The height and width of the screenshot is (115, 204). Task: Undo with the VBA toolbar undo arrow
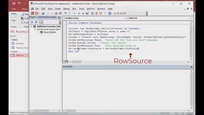[x=65, y=13]
